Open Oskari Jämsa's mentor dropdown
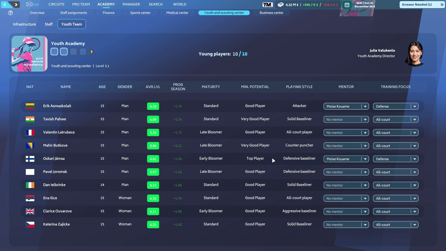446x251 pixels. tap(346, 159)
